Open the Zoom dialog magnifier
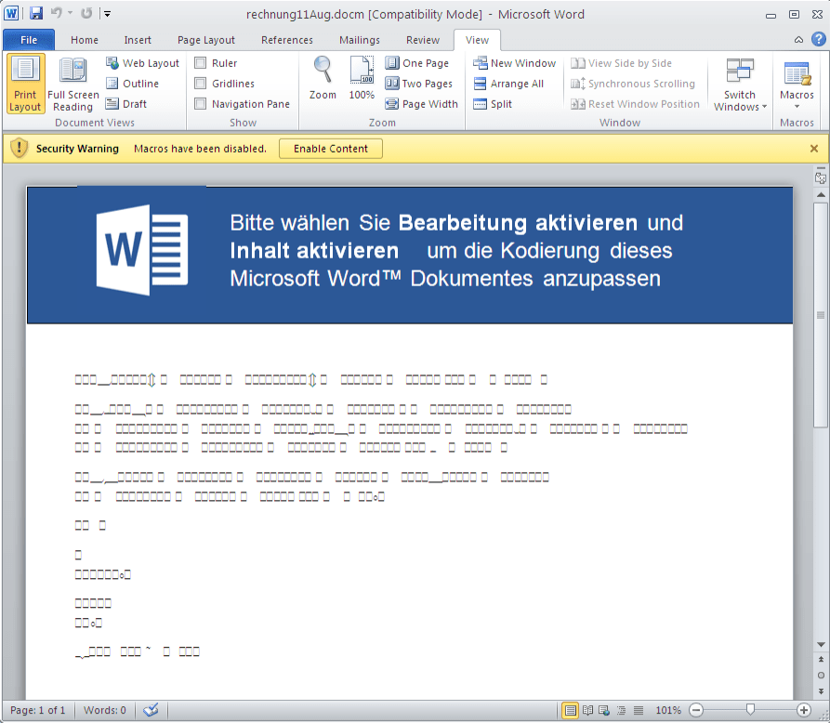This screenshot has width=830, height=723. [x=323, y=78]
